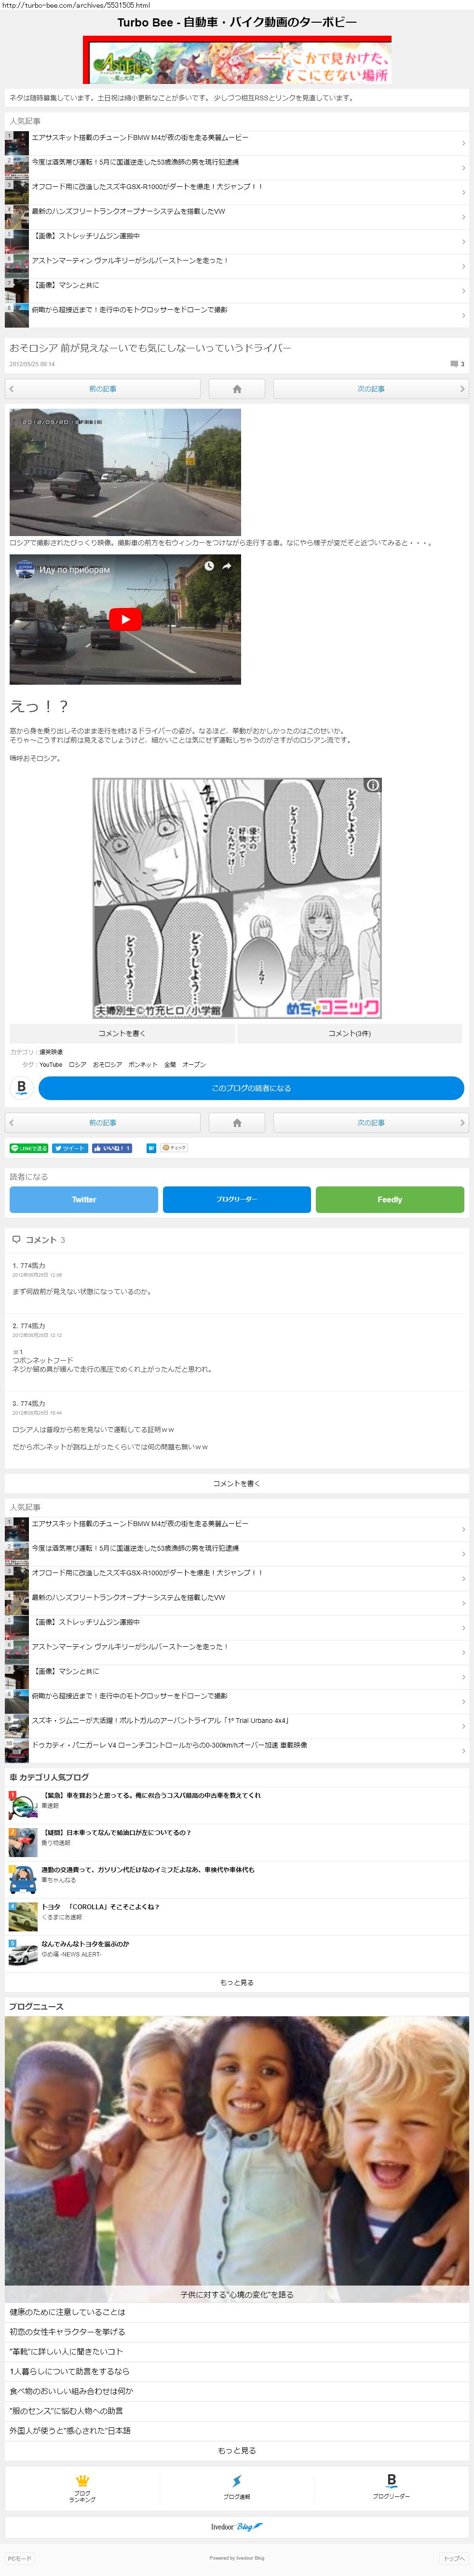Open the children photo blog news image
This screenshot has height=2576, width=474.
[x=237, y=2158]
